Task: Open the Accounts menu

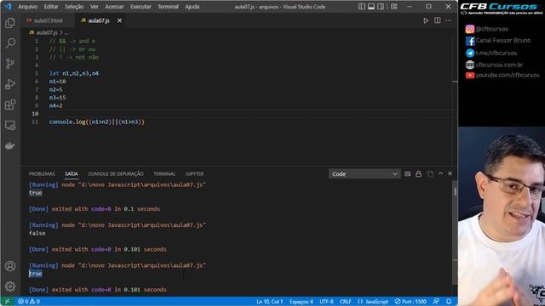Action: click(10, 266)
